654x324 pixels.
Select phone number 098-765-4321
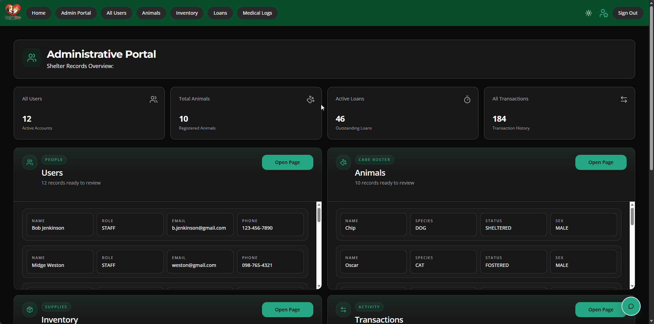(257, 265)
